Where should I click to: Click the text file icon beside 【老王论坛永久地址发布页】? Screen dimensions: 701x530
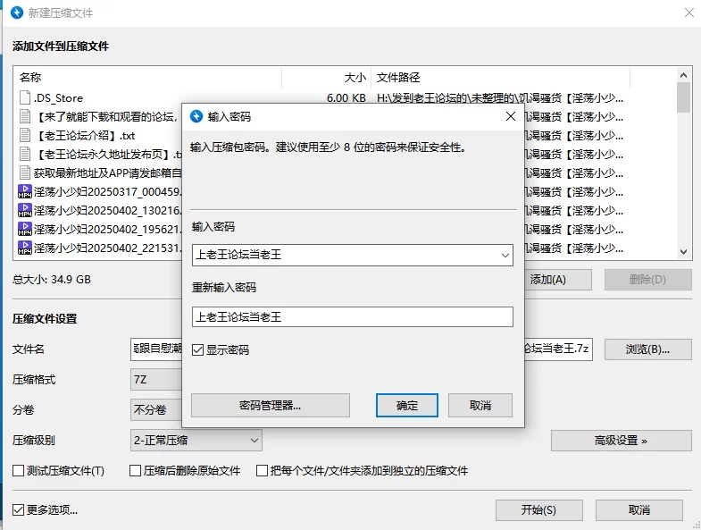[25, 154]
